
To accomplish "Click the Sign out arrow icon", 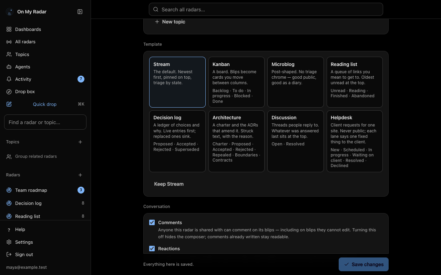I will point(9,254).
